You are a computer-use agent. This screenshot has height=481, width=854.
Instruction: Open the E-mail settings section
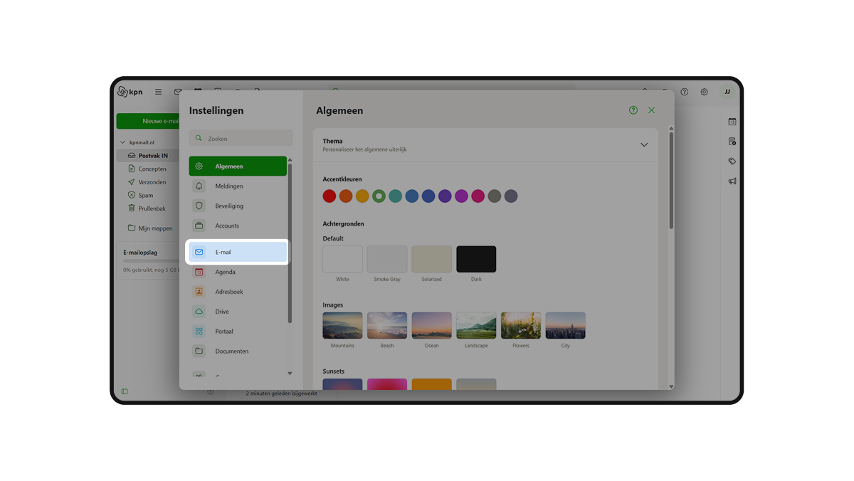pos(238,252)
